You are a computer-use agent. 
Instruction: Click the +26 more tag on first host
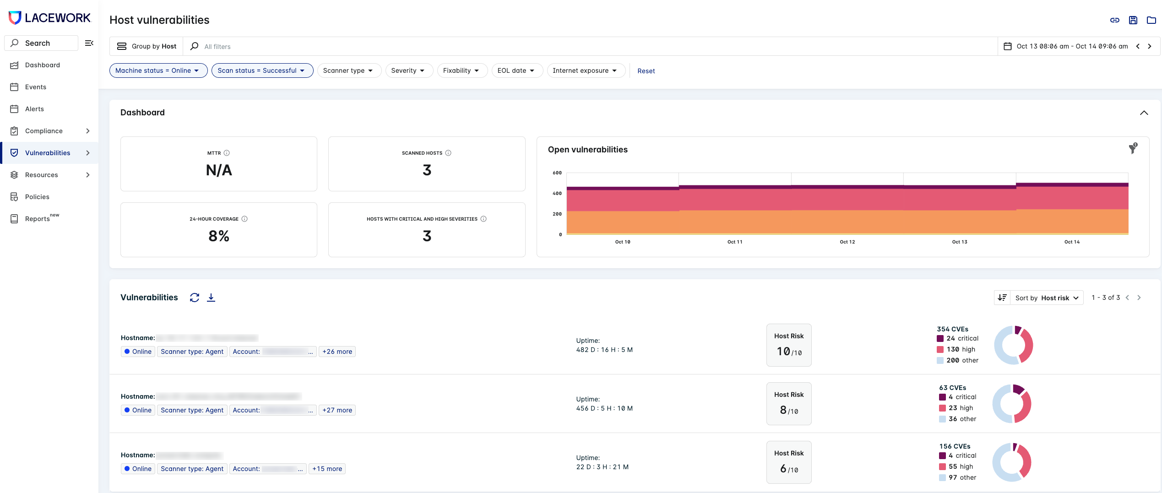pos(337,352)
